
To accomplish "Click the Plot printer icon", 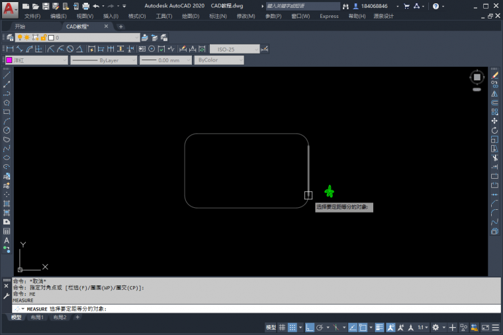I will 85,6.
